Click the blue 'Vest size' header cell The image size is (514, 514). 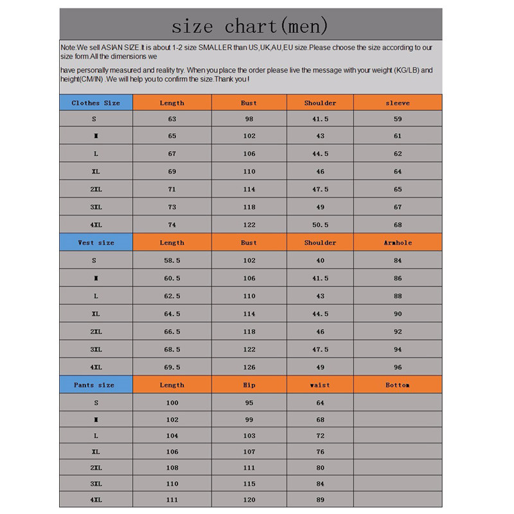[96, 243]
